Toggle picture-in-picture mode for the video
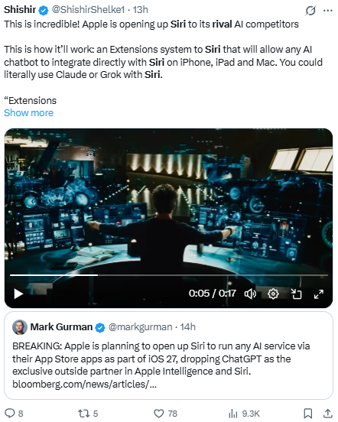Viewport: 338px width, 422px height. [x=296, y=294]
